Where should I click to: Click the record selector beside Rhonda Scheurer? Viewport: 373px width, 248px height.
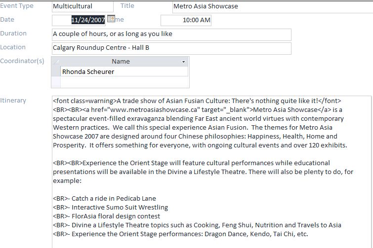(x=56, y=71)
